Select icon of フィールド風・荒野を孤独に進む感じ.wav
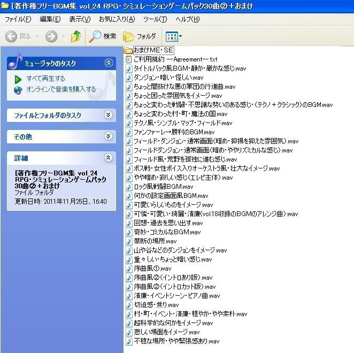The height and width of the screenshot is (353, 354). point(129,159)
